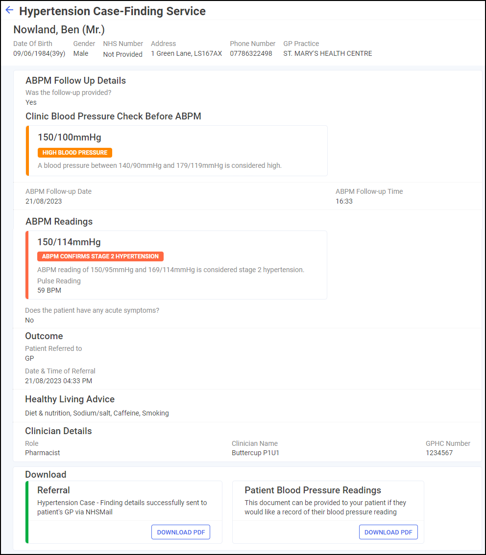Screen dimensions: 486x555
Task: Click the ABPM Follow-up Date value
Action: pos(44,202)
